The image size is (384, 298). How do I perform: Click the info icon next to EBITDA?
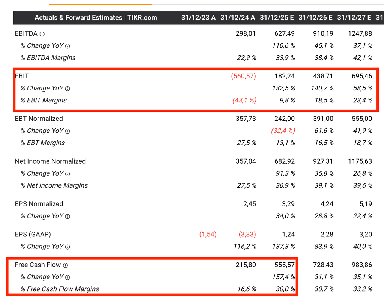click(x=42, y=34)
